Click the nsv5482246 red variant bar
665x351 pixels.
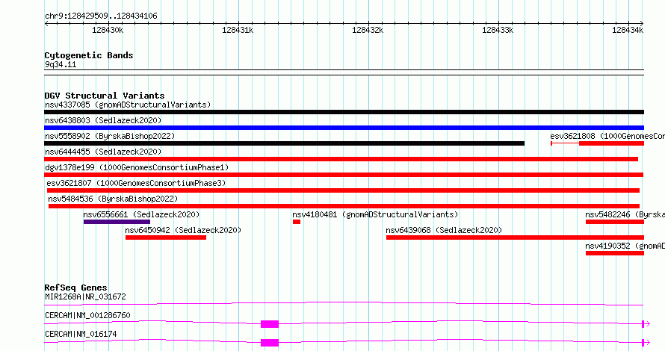pyautogui.click(x=615, y=222)
